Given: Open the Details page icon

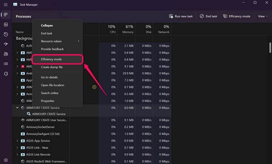Looking at the screenshot, I should click(6, 64).
